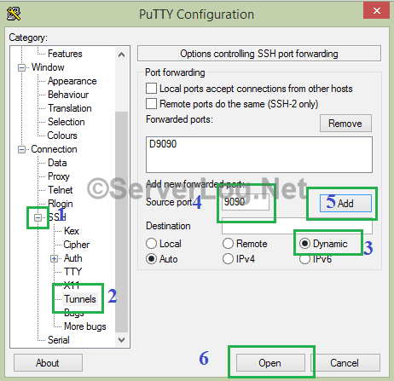Open the Serial settings page
The image size is (394, 381).
pos(59,340)
